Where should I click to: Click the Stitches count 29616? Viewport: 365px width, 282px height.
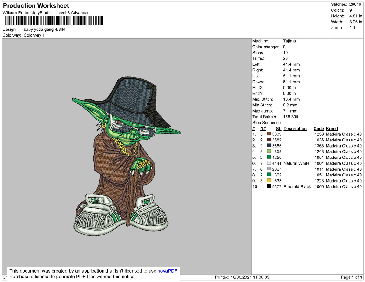[355, 4]
